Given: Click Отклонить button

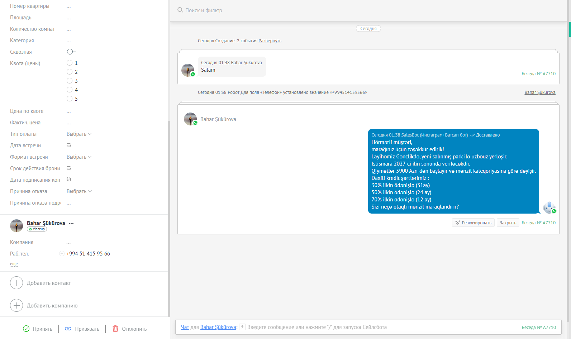Looking at the screenshot, I should [x=130, y=329].
